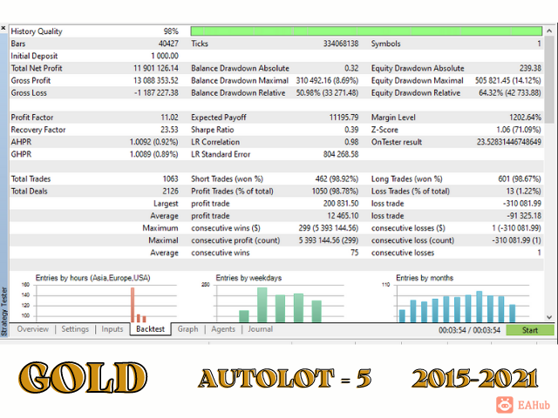Click the Entries by weekdays chart title
The height and width of the screenshot is (418, 558).
click(248, 278)
